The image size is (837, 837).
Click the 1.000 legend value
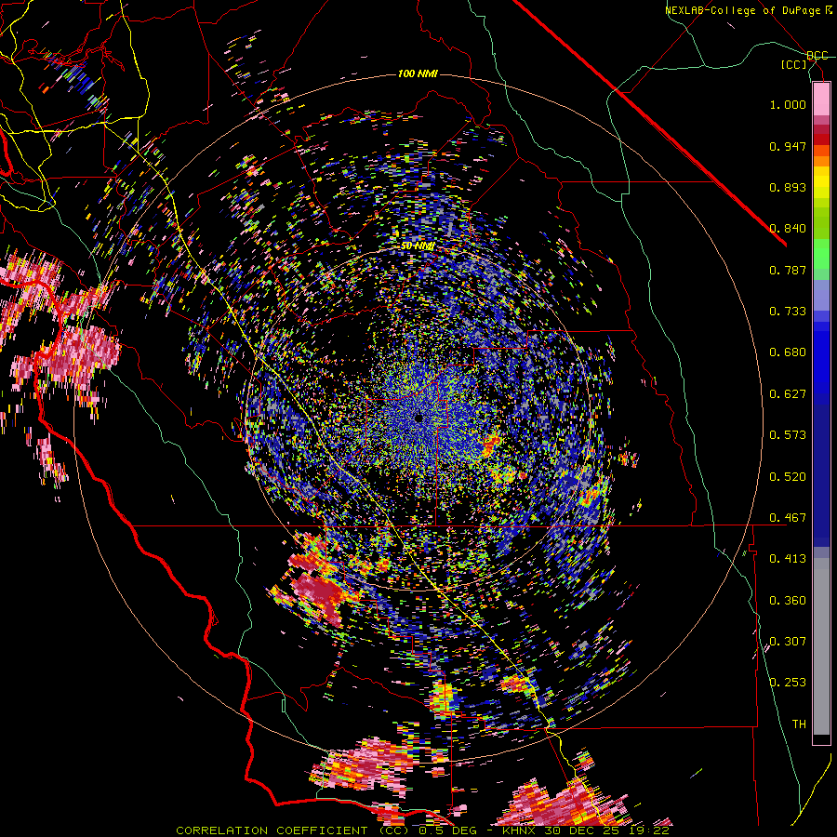[788, 104]
